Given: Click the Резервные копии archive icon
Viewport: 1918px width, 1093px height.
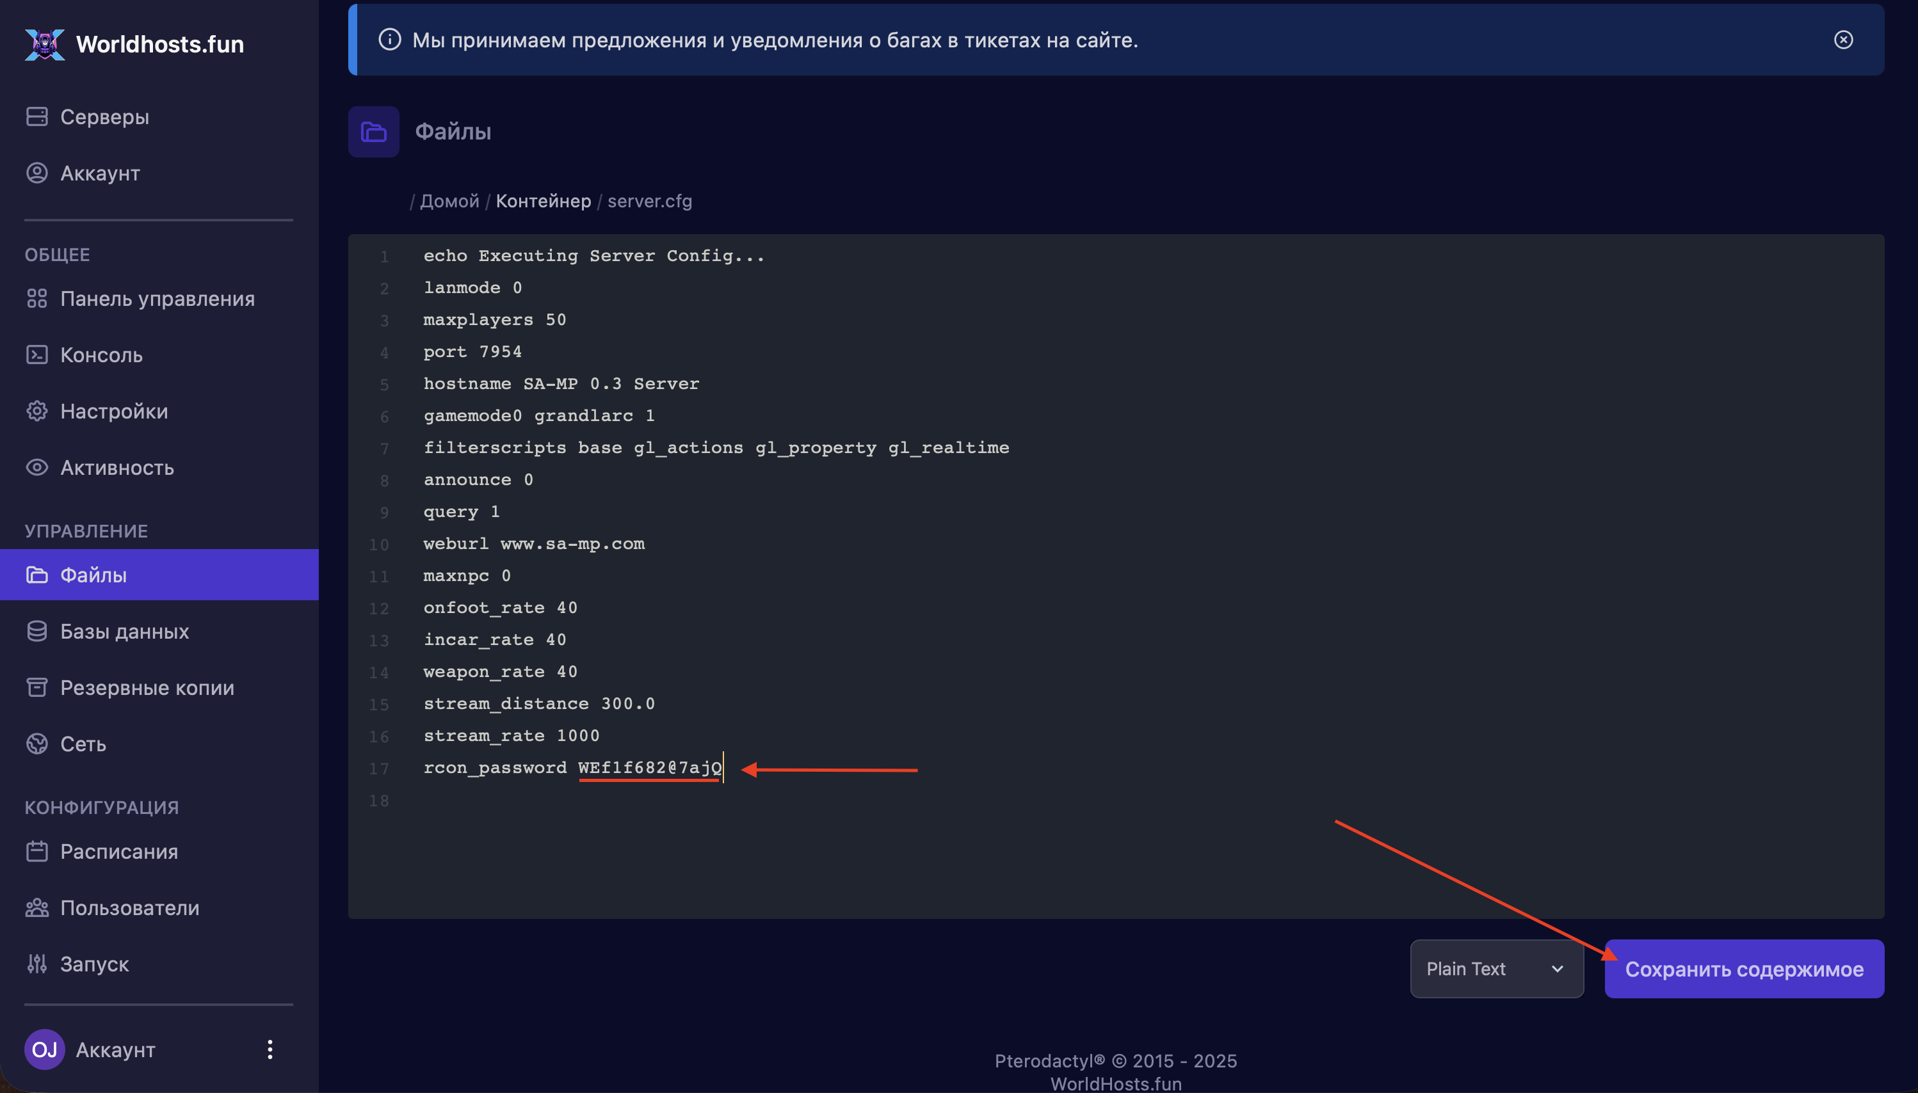Looking at the screenshot, I should (36, 687).
